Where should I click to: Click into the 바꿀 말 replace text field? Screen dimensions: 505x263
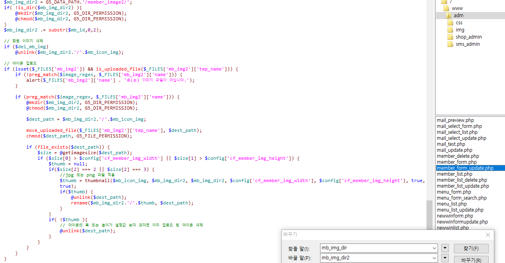click(375, 258)
